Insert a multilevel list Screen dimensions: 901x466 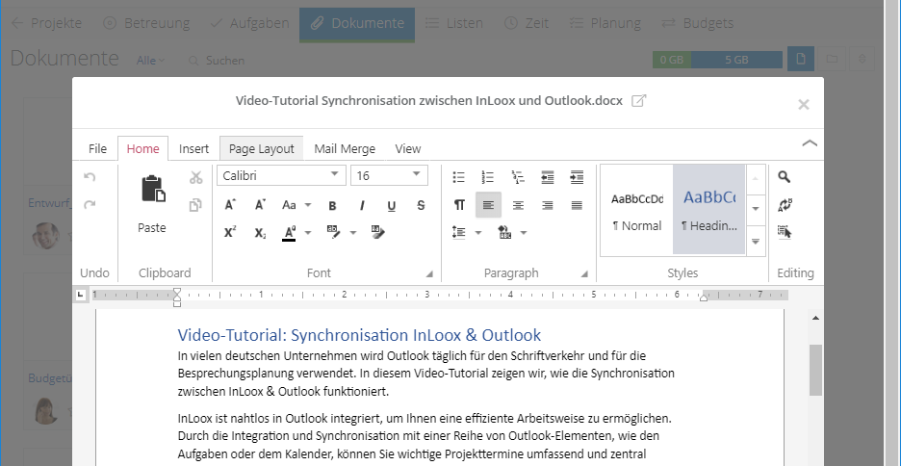pos(517,177)
